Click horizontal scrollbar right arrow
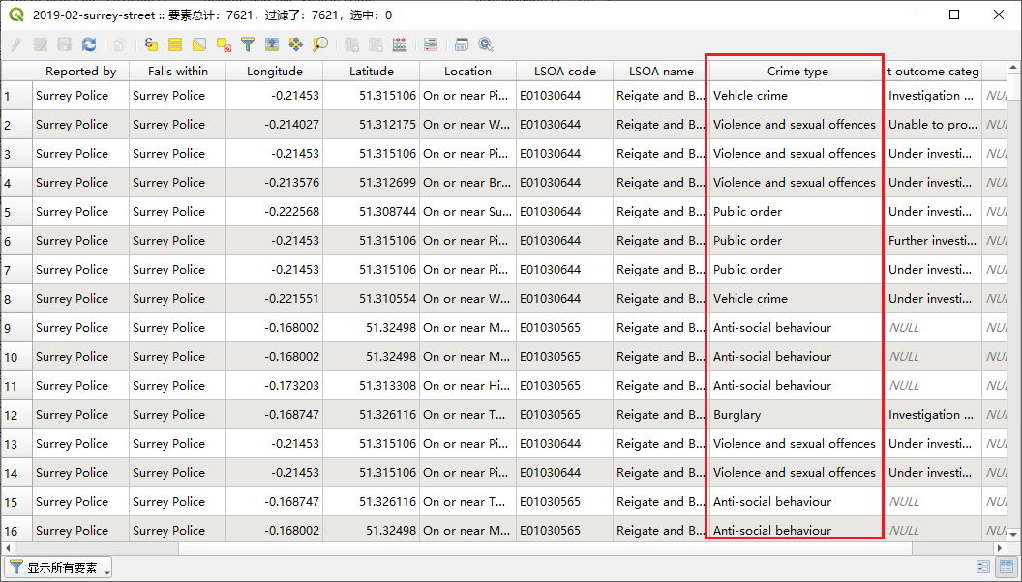 1000,548
